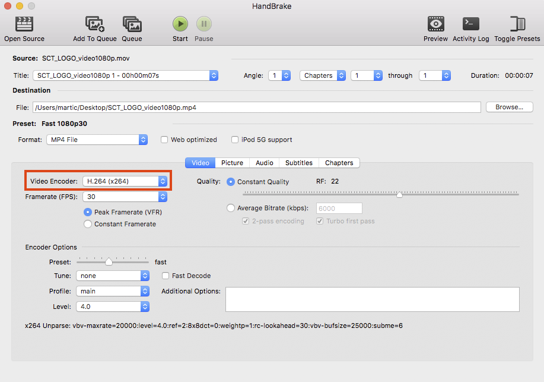This screenshot has height=382, width=544.
Task: Open the Tune dropdown
Action: coord(113,276)
